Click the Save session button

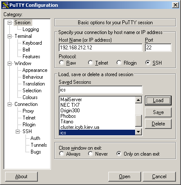[158, 112]
